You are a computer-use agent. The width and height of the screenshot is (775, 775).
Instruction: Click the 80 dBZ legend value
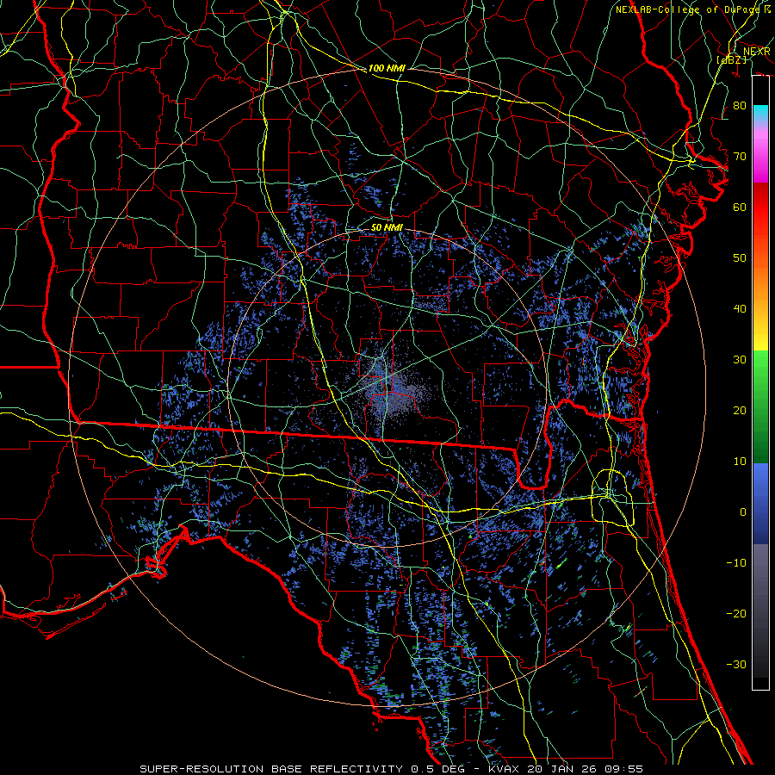pyautogui.click(x=740, y=105)
